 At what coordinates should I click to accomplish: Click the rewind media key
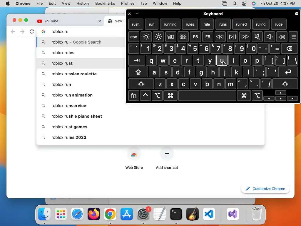(220, 37)
